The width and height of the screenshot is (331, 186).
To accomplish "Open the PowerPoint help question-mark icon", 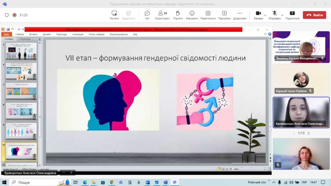I will coord(270,34).
